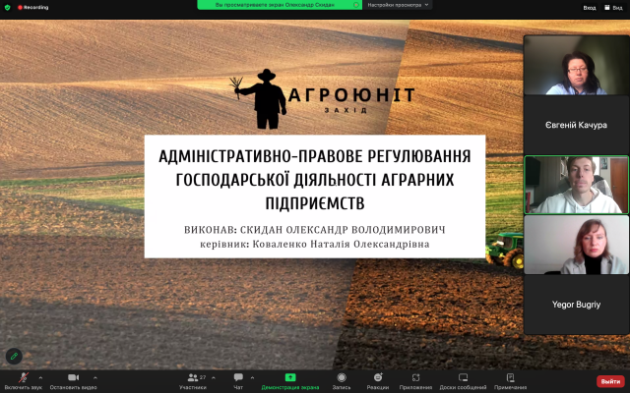
Task: Select the top video tile of woman with glasses
Action: click(x=576, y=65)
